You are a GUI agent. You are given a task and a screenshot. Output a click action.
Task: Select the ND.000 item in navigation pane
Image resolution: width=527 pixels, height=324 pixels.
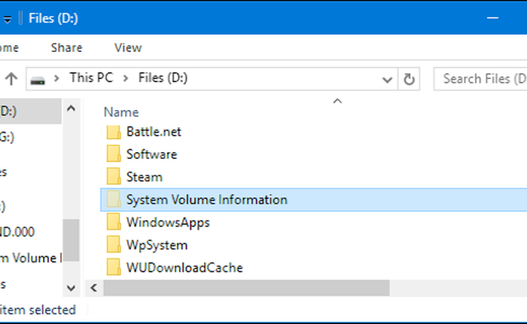17,232
